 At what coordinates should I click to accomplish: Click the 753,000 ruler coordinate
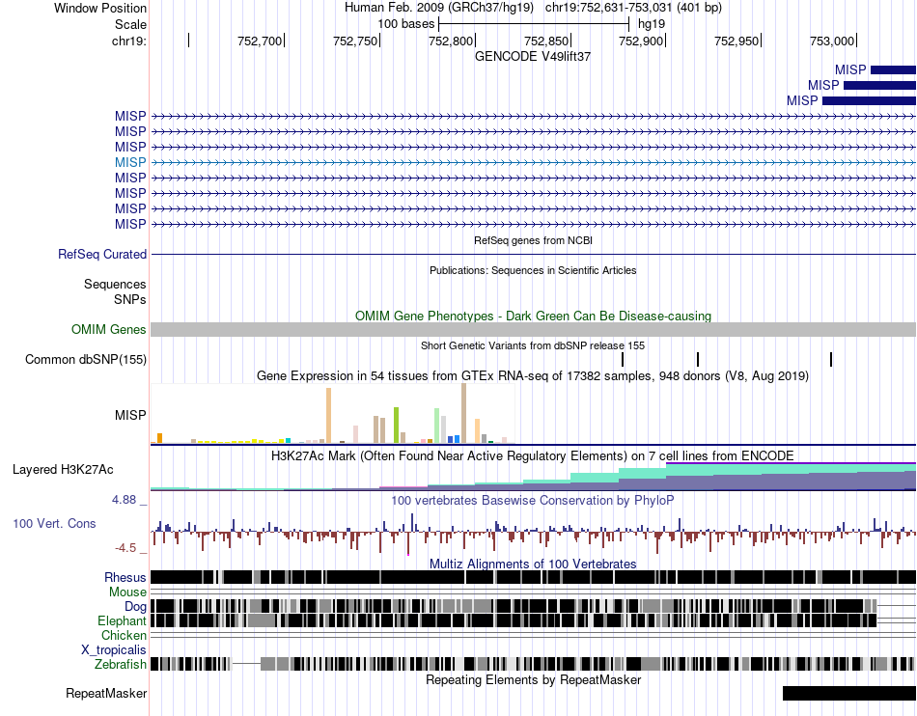(832, 41)
